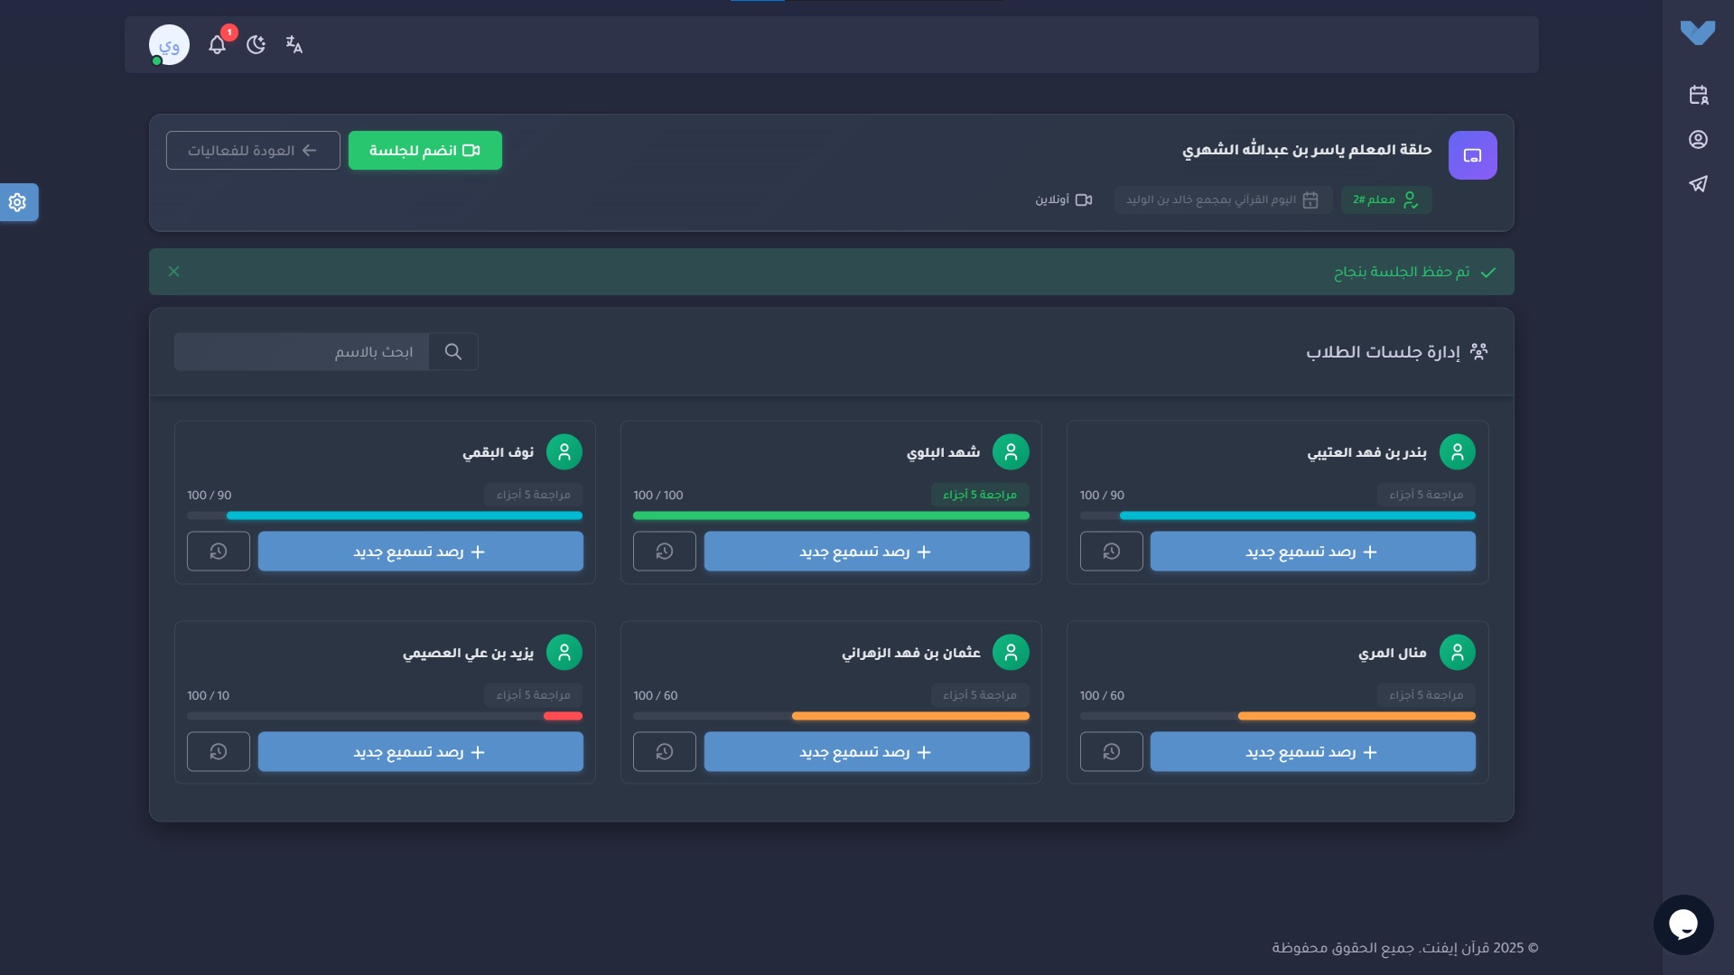The height and width of the screenshot is (975, 1734).
Task: Switch language via the translate icon
Action: point(294,44)
